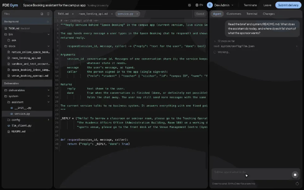Expand the '12 steps so far' disclosure
Screen dimensions: 304x190
(224, 41)
